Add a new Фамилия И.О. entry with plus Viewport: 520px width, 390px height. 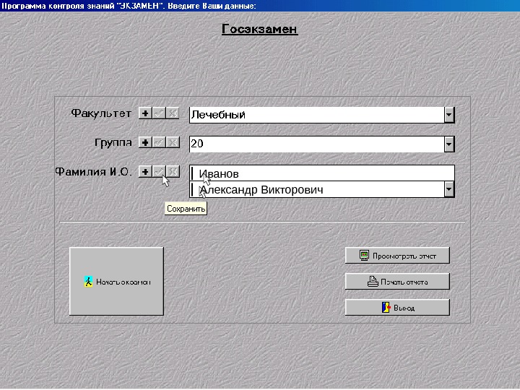pos(145,172)
